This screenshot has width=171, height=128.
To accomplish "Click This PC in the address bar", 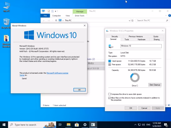I will click(68, 21).
